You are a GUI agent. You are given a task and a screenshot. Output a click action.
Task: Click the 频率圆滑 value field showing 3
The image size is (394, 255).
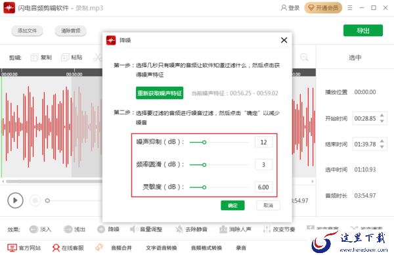coord(263,165)
